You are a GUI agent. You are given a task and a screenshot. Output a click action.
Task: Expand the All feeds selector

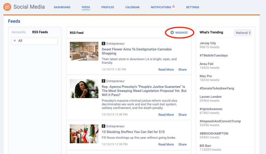[x=35, y=41]
